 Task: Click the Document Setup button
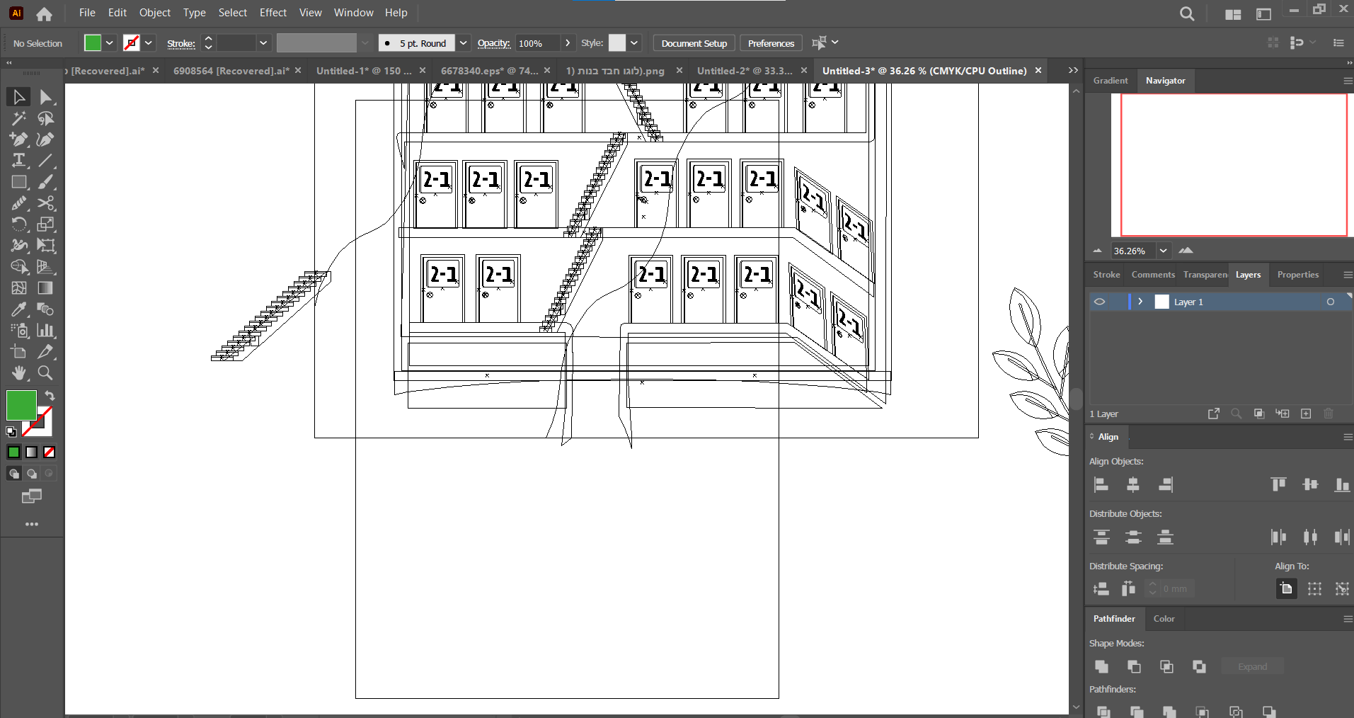click(x=694, y=43)
